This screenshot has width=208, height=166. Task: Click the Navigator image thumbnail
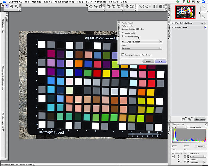[x=185, y=12]
